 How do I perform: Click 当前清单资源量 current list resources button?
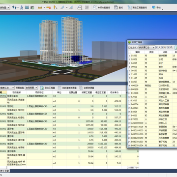point(67,88)
